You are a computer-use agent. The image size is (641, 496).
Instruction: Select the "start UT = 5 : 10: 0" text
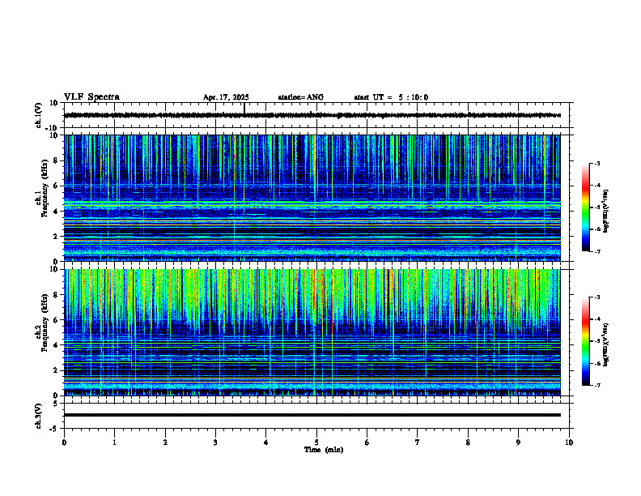pos(391,97)
